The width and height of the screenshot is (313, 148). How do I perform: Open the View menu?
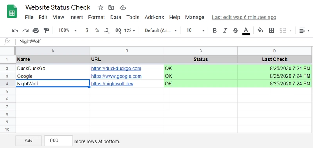58,17
